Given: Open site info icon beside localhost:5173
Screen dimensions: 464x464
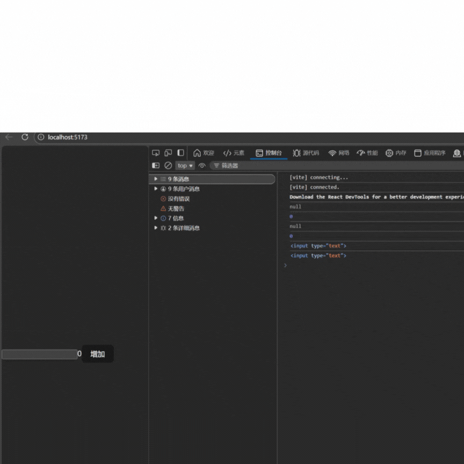Looking at the screenshot, I should pyautogui.click(x=41, y=137).
